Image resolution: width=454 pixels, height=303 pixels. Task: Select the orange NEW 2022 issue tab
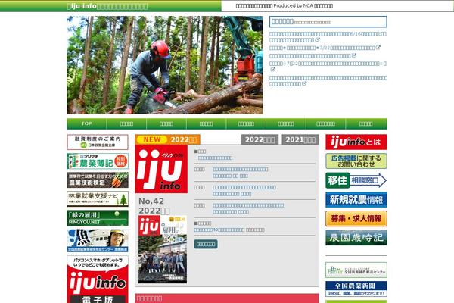[167, 139]
